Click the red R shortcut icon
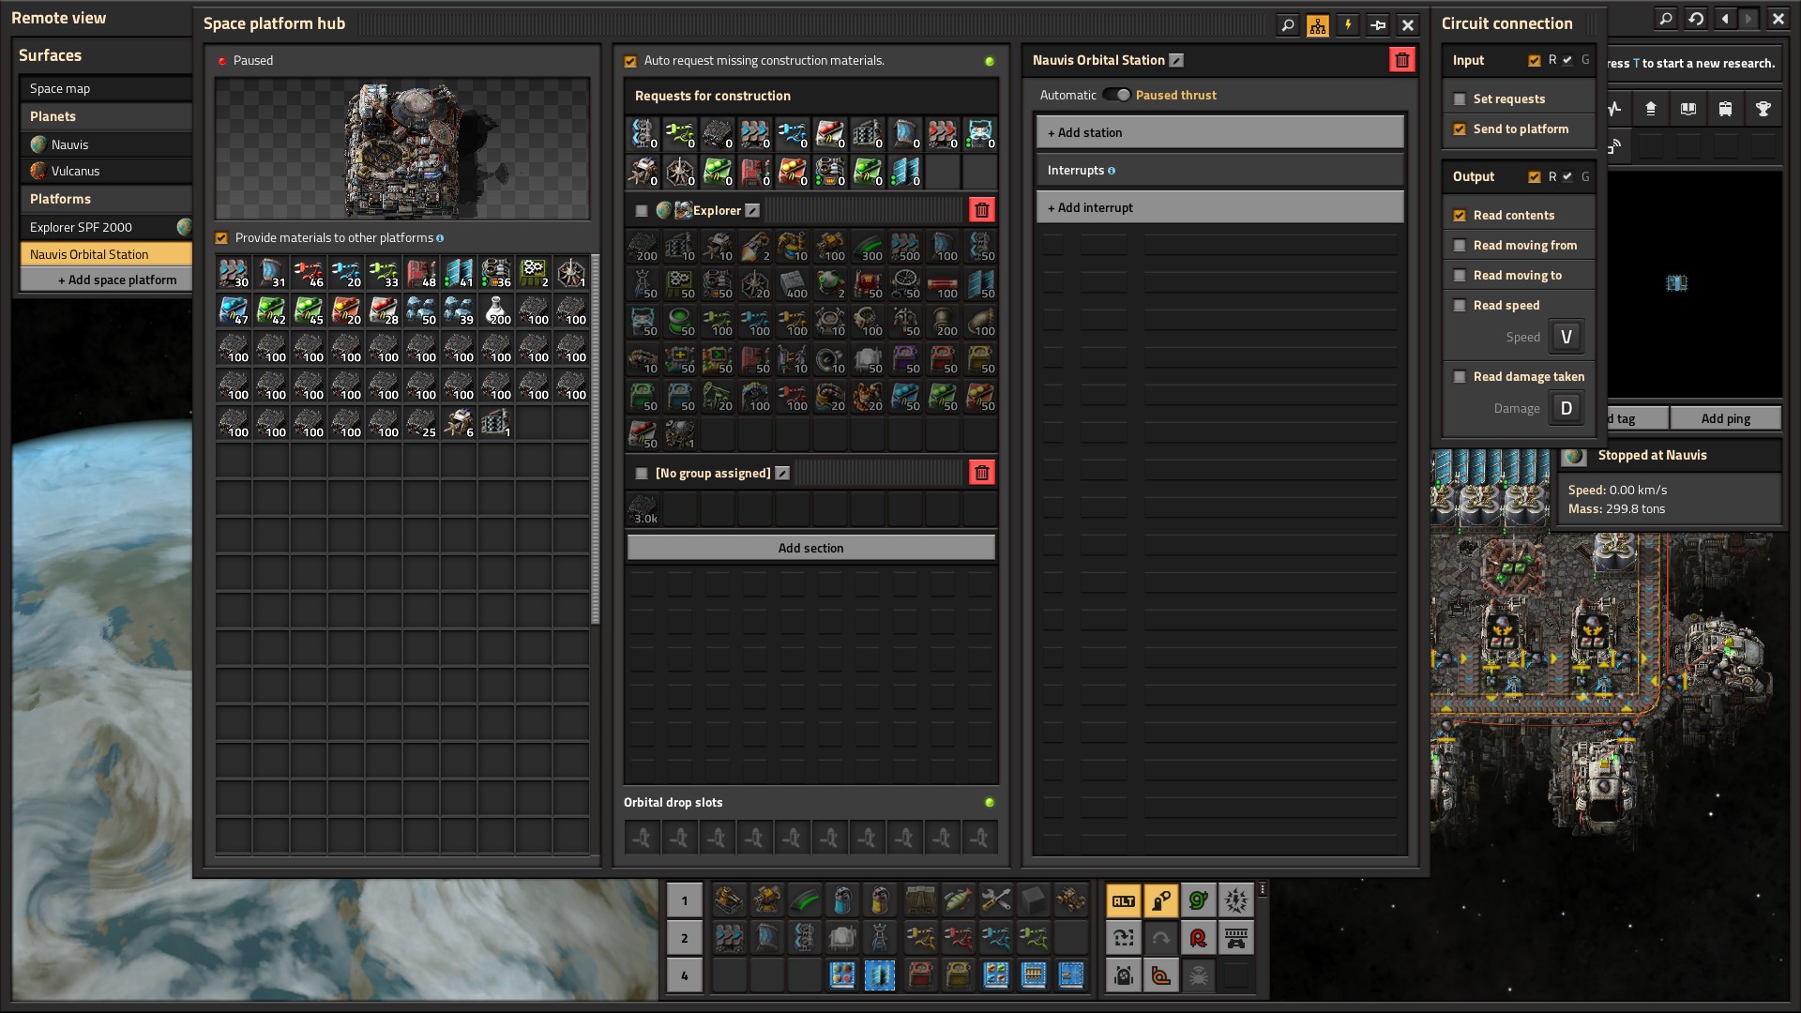The width and height of the screenshot is (1801, 1013). 1199,938
